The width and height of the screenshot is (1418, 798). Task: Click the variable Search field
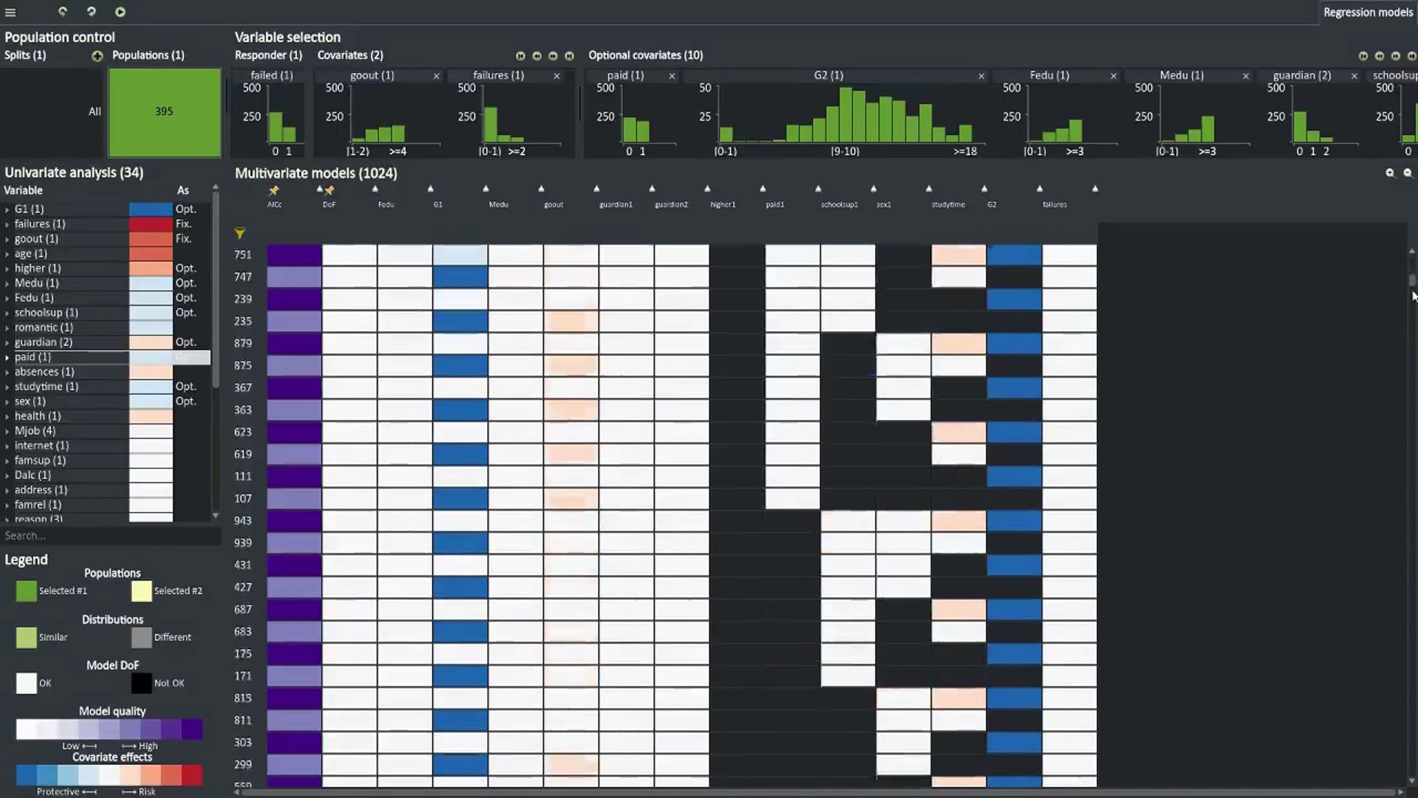[x=111, y=536]
